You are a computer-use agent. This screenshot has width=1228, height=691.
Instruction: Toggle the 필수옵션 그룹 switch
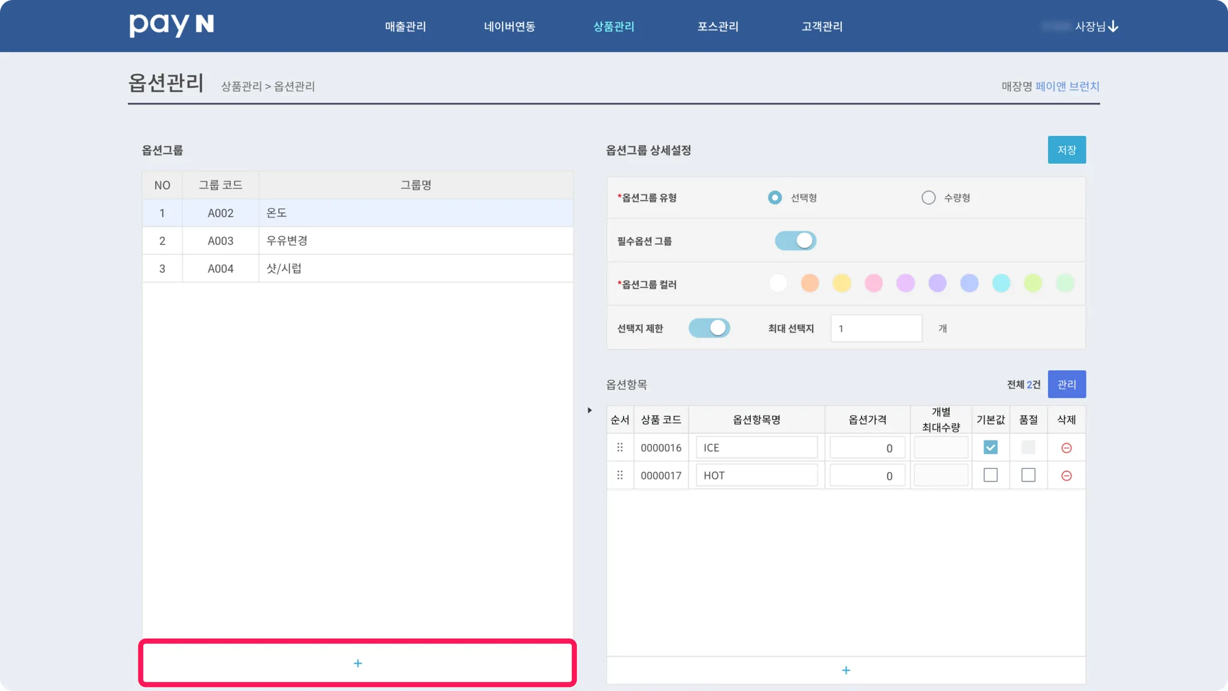coord(795,241)
